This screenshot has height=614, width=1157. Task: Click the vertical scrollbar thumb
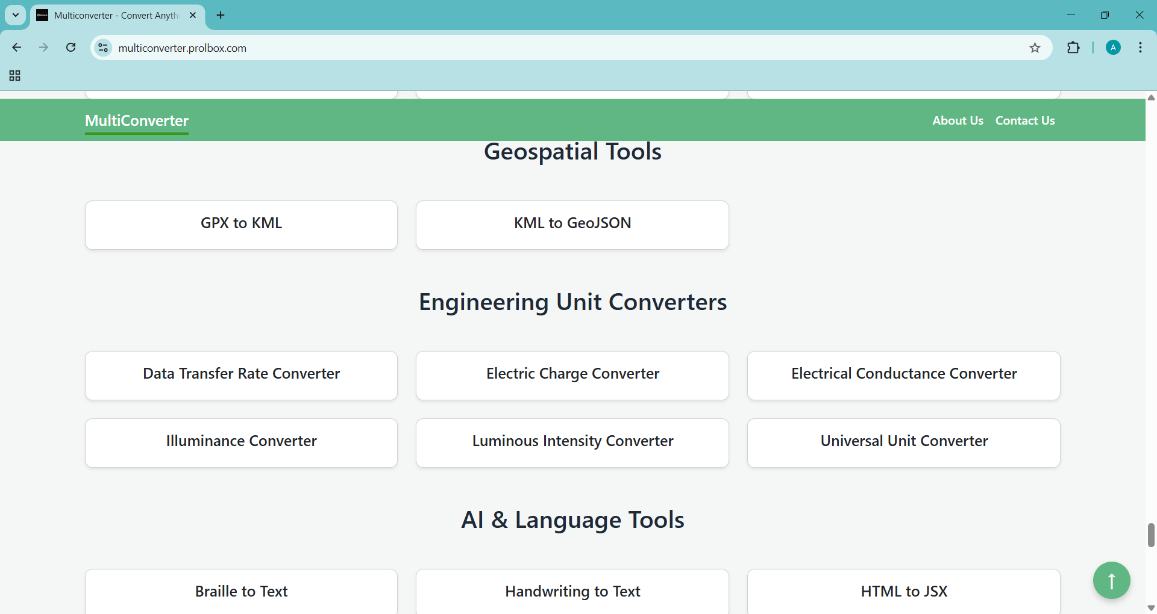click(x=1151, y=535)
